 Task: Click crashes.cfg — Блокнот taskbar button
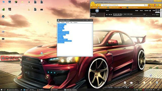[71, 90]
